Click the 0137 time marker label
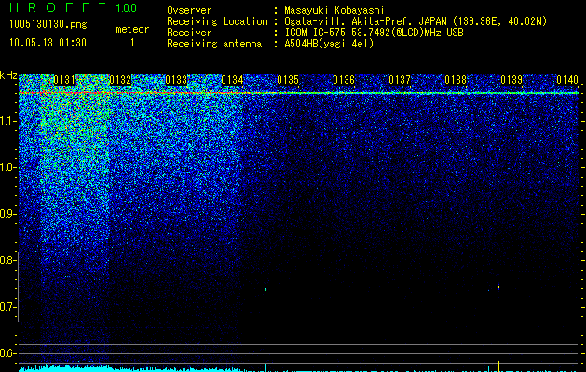The width and height of the screenshot is (586, 372). (400, 80)
